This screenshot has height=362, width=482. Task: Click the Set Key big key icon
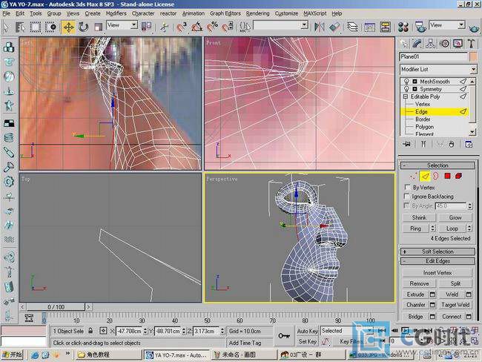284,335
